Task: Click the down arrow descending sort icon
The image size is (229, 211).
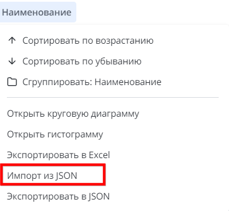Action: pyautogui.click(x=12, y=61)
